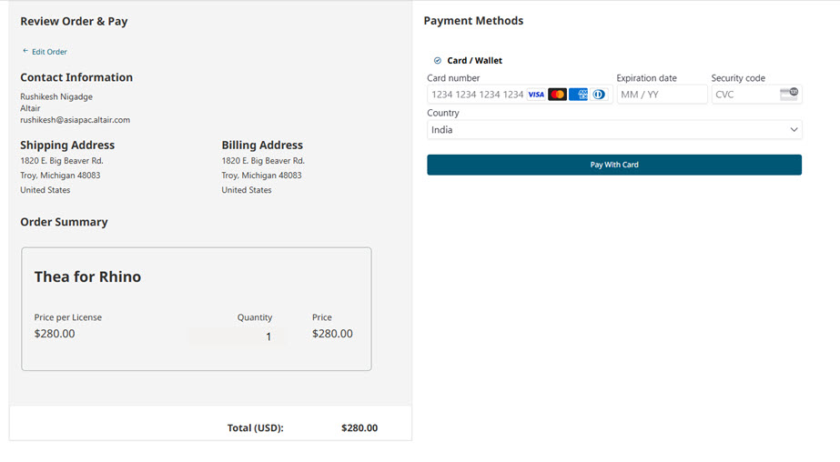
Task: Click the Security code CVC field
Action: (x=756, y=95)
